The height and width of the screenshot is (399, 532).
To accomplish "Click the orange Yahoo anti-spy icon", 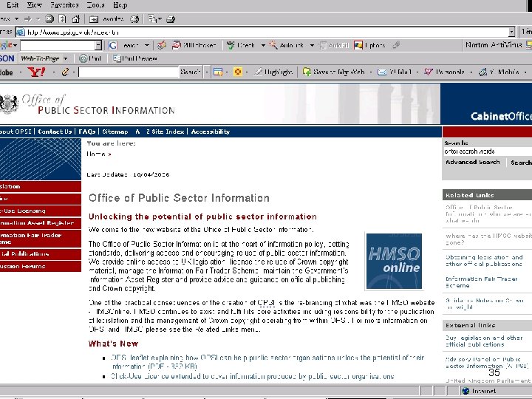I will 238,72.
